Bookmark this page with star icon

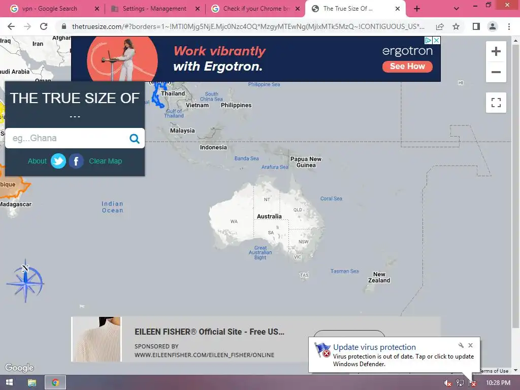tap(456, 26)
